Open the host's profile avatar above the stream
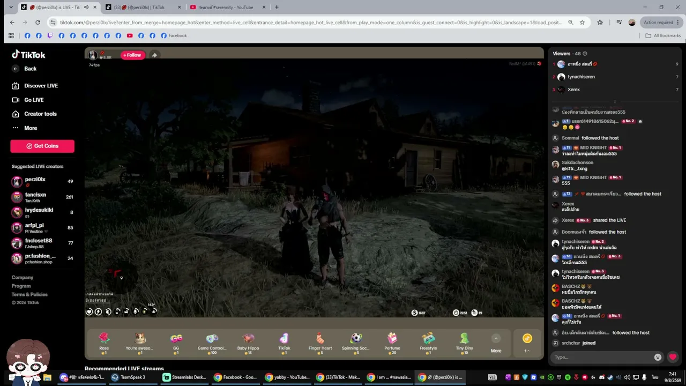This screenshot has height=386, width=686. (93, 55)
